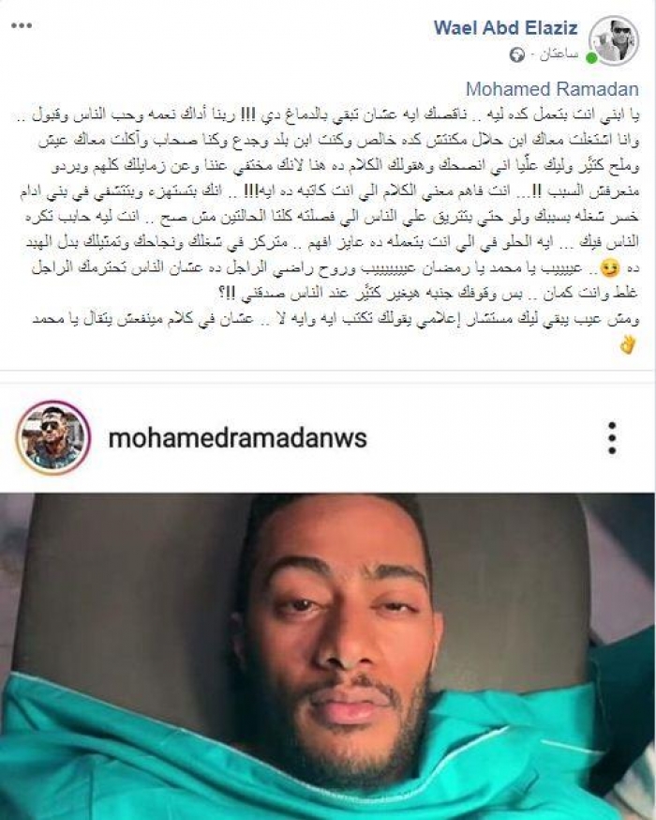Open the tagged Mohamed Ramadan profile link
This screenshot has width=656, height=820.
552,89
